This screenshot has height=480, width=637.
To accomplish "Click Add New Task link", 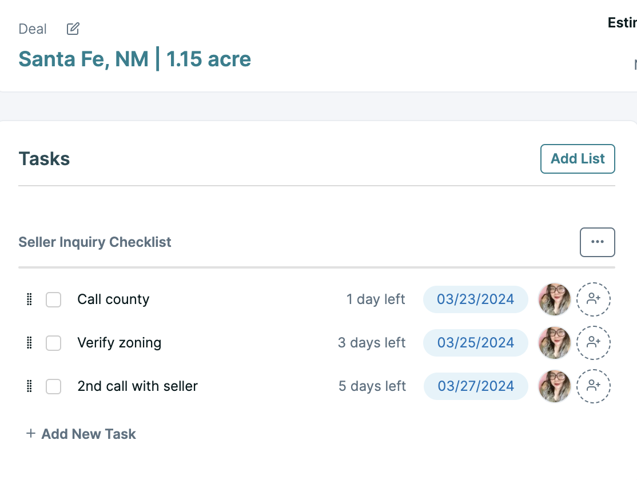I will tap(89, 434).
